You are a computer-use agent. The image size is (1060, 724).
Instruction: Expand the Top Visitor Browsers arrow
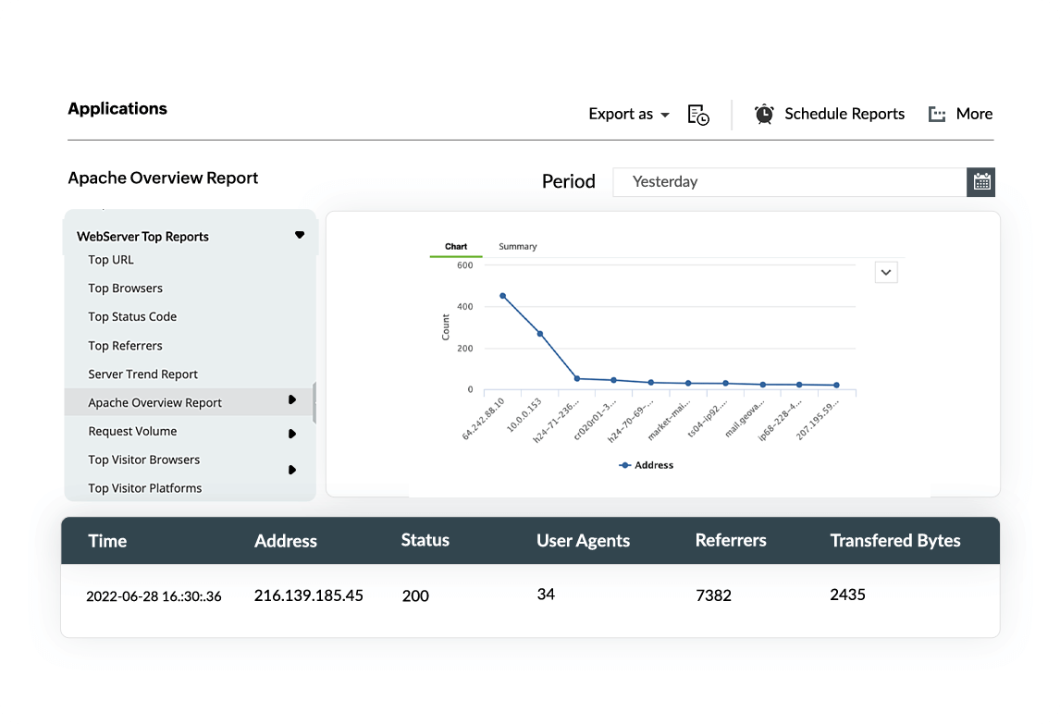pyautogui.click(x=292, y=470)
